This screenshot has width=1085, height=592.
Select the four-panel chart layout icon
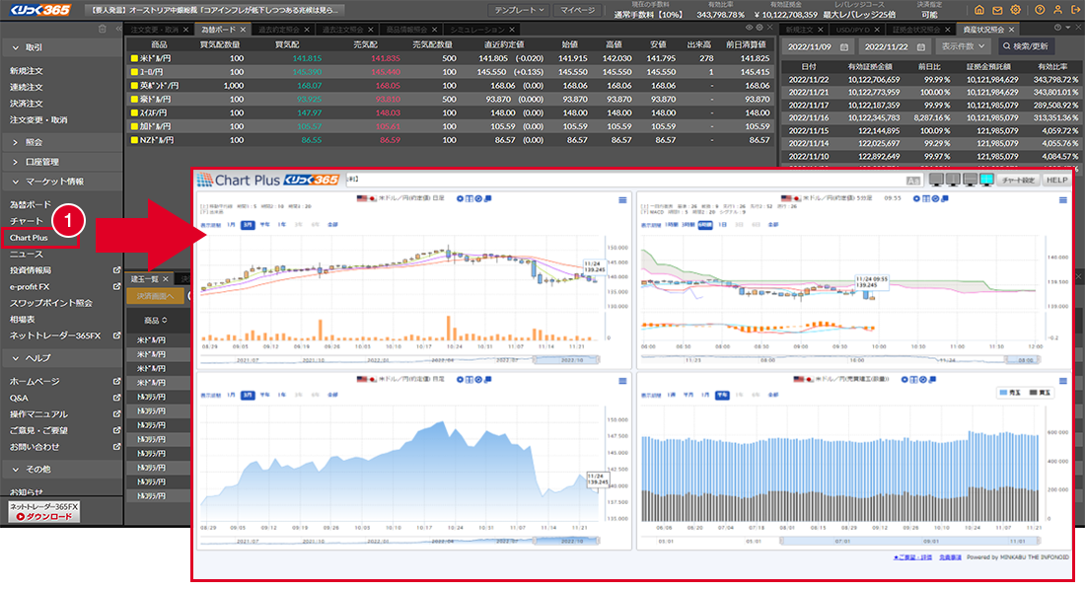pos(986,180)
